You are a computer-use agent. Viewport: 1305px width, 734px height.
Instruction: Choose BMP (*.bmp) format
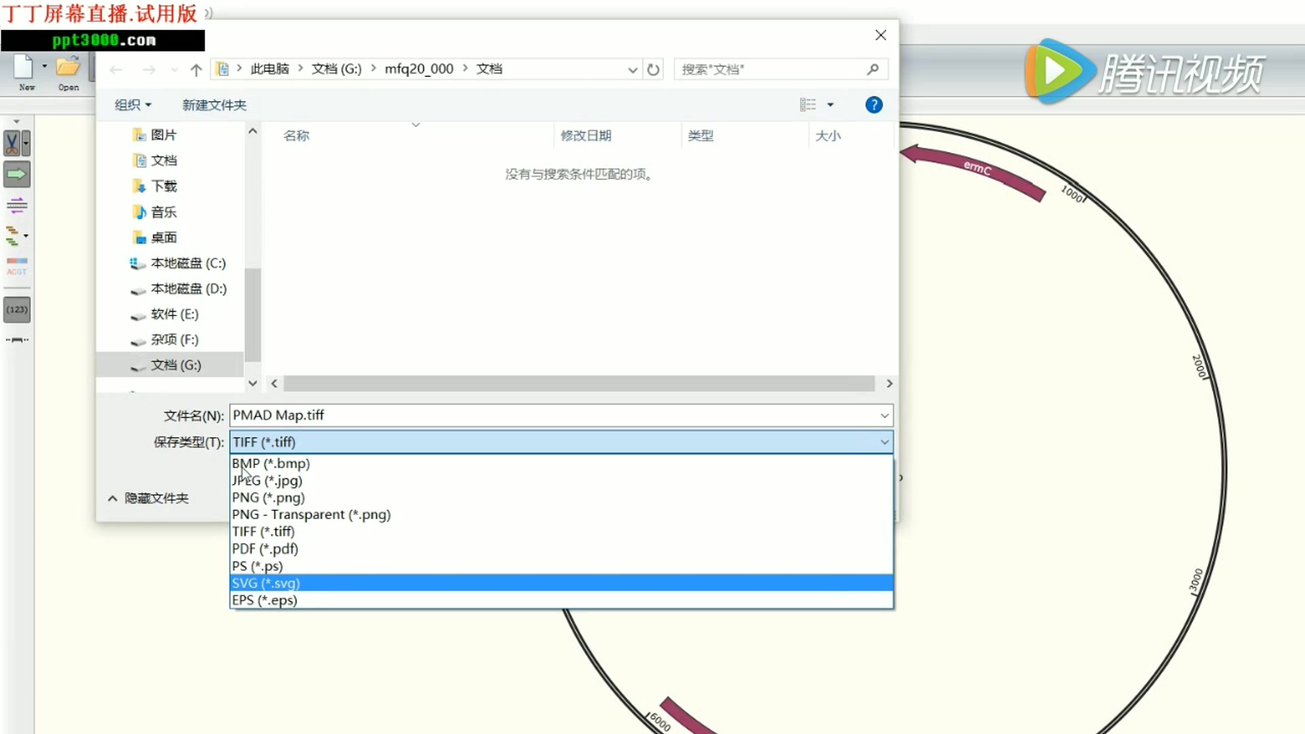(561, 464)
